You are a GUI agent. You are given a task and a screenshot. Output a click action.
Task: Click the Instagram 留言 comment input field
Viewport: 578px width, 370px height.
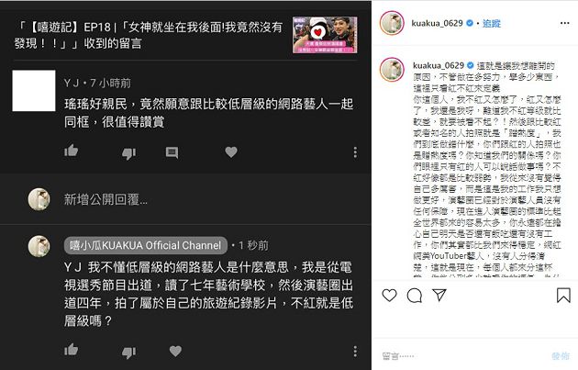click(x=464, y=356)
